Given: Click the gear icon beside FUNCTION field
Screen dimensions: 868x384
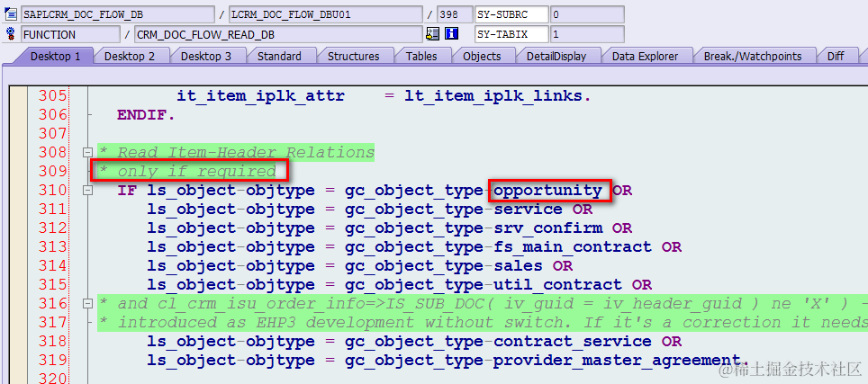Looking at the screenshot, I should coord(10,34).
